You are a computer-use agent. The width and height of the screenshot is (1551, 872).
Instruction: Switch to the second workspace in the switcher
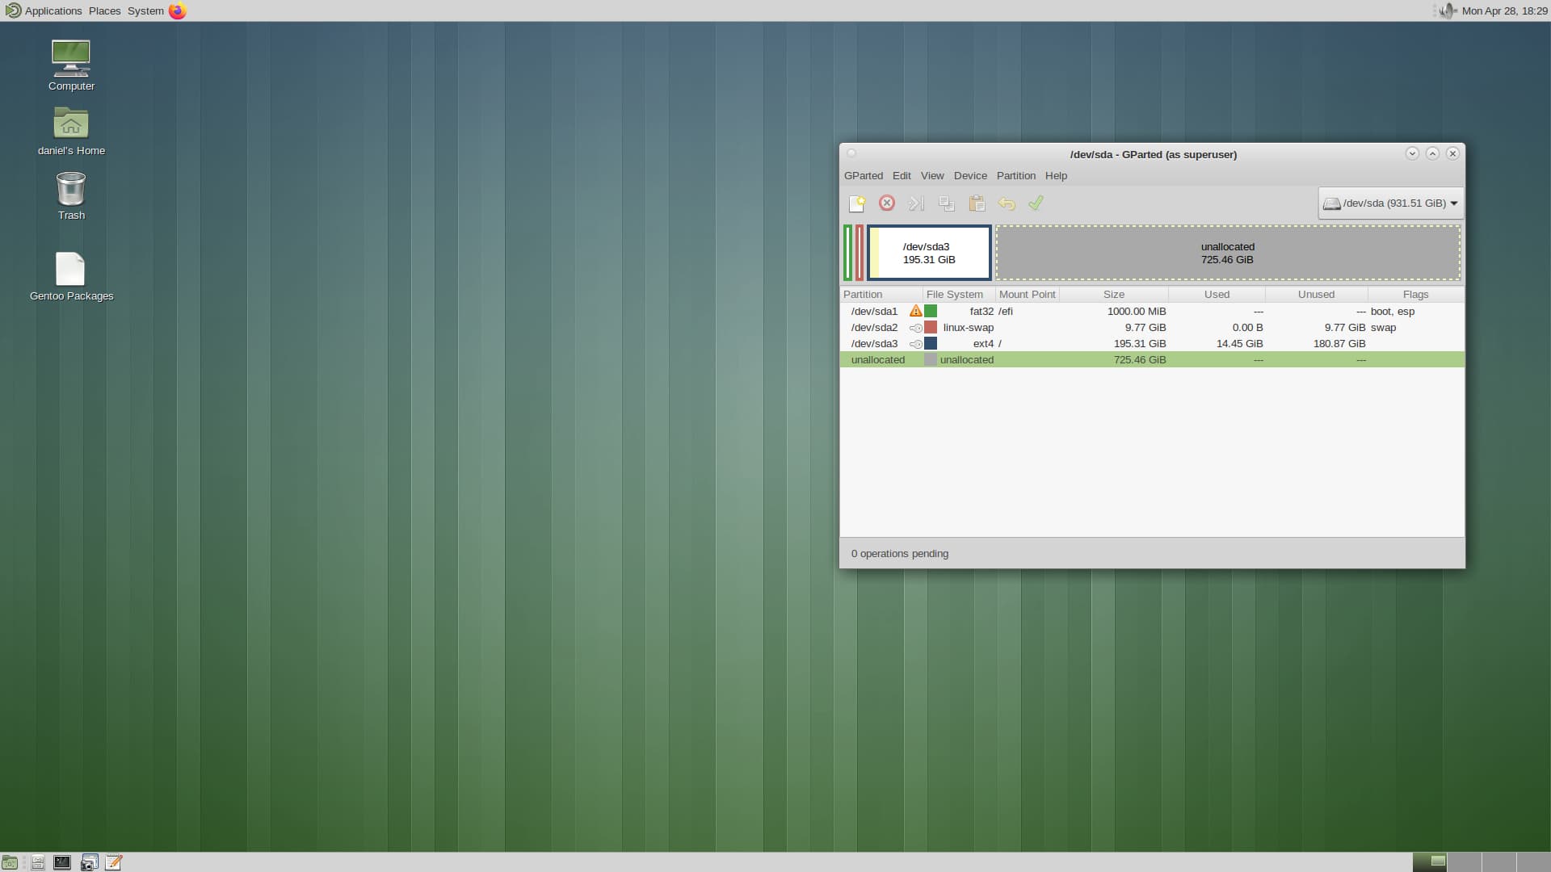click(x=1464, y=862)
